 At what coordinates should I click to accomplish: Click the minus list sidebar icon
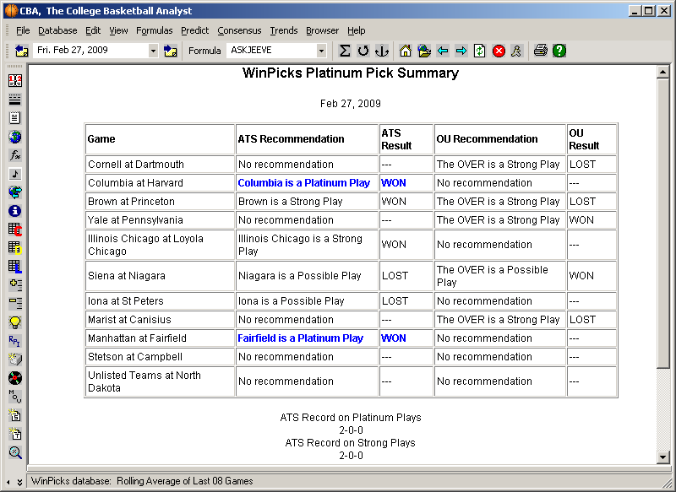(15, 304)
